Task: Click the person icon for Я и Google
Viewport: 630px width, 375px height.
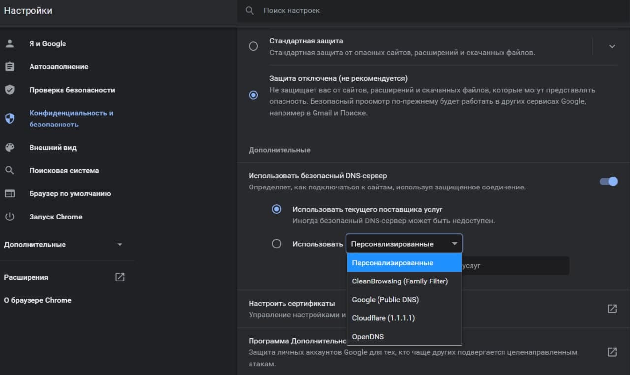Action: [10, 43]
